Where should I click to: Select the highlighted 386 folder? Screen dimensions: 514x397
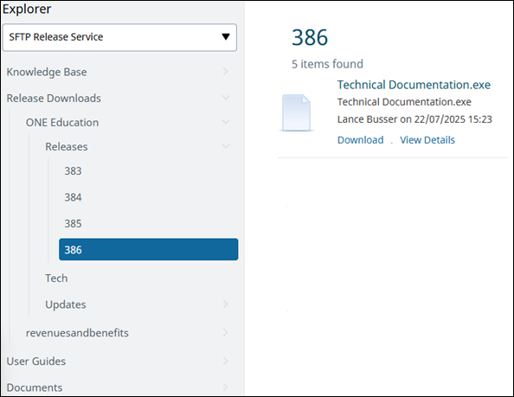(149, 249)
